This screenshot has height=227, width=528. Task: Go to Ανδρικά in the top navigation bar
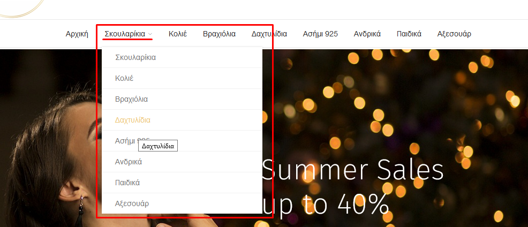click(367, 34)
